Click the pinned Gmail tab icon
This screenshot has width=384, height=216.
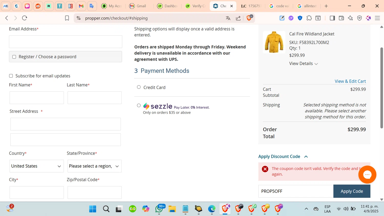click(81, 6)
